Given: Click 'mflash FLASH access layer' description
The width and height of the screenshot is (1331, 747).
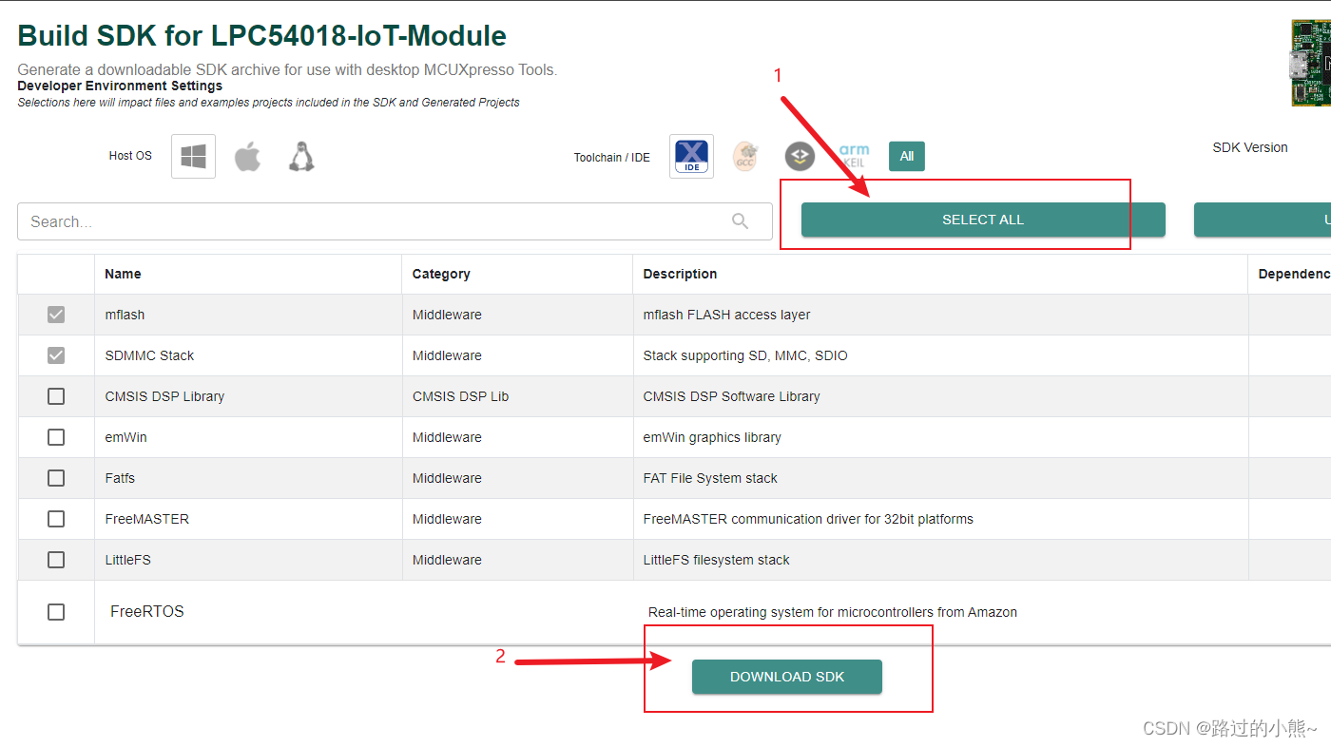Looking at the screenshot, I should 726,315.
